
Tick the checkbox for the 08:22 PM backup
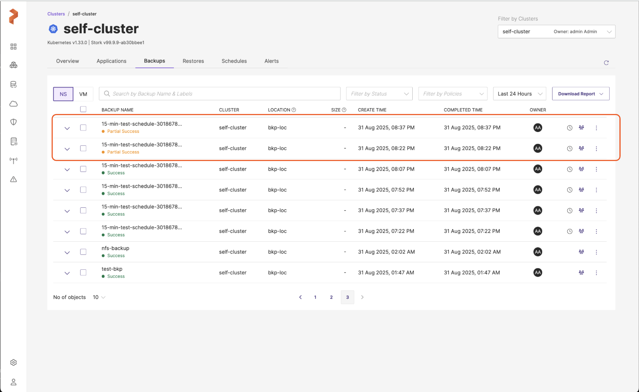pyautogui.click(x=83, y=148)
